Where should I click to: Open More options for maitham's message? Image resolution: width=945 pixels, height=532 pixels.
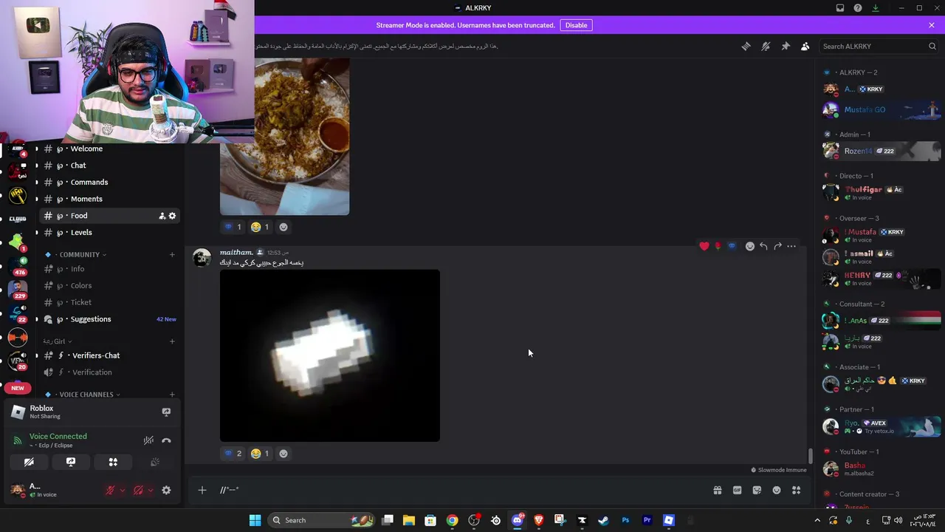791,246
